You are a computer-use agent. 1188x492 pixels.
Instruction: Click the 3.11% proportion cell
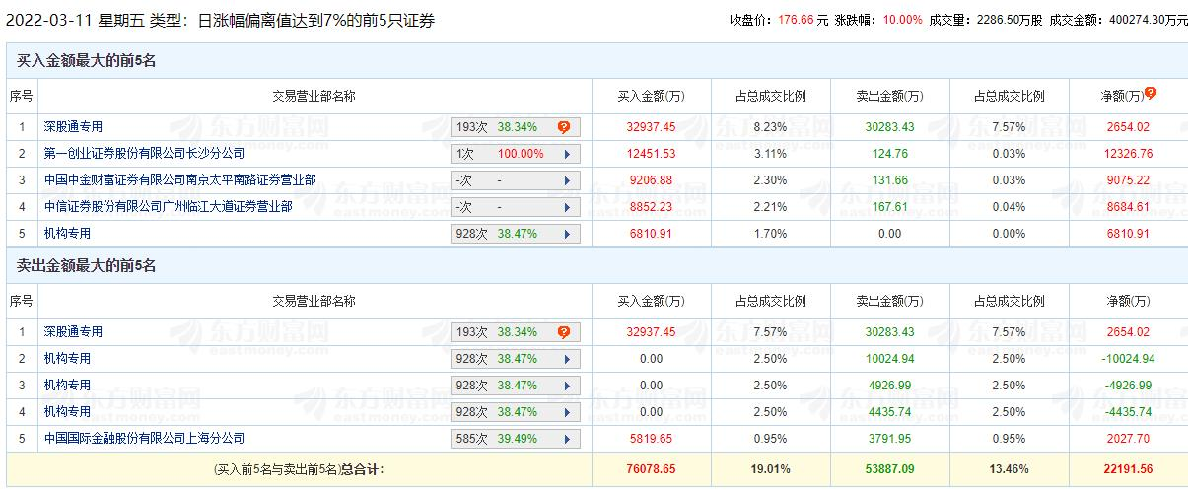tap(770, 154)
